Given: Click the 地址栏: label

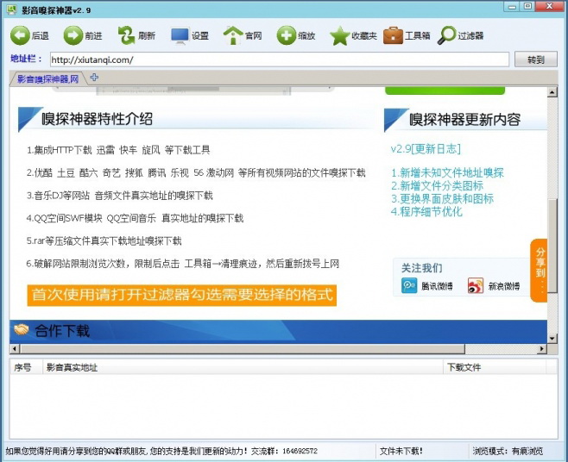Looking at the screenshot, I should 26,59.
